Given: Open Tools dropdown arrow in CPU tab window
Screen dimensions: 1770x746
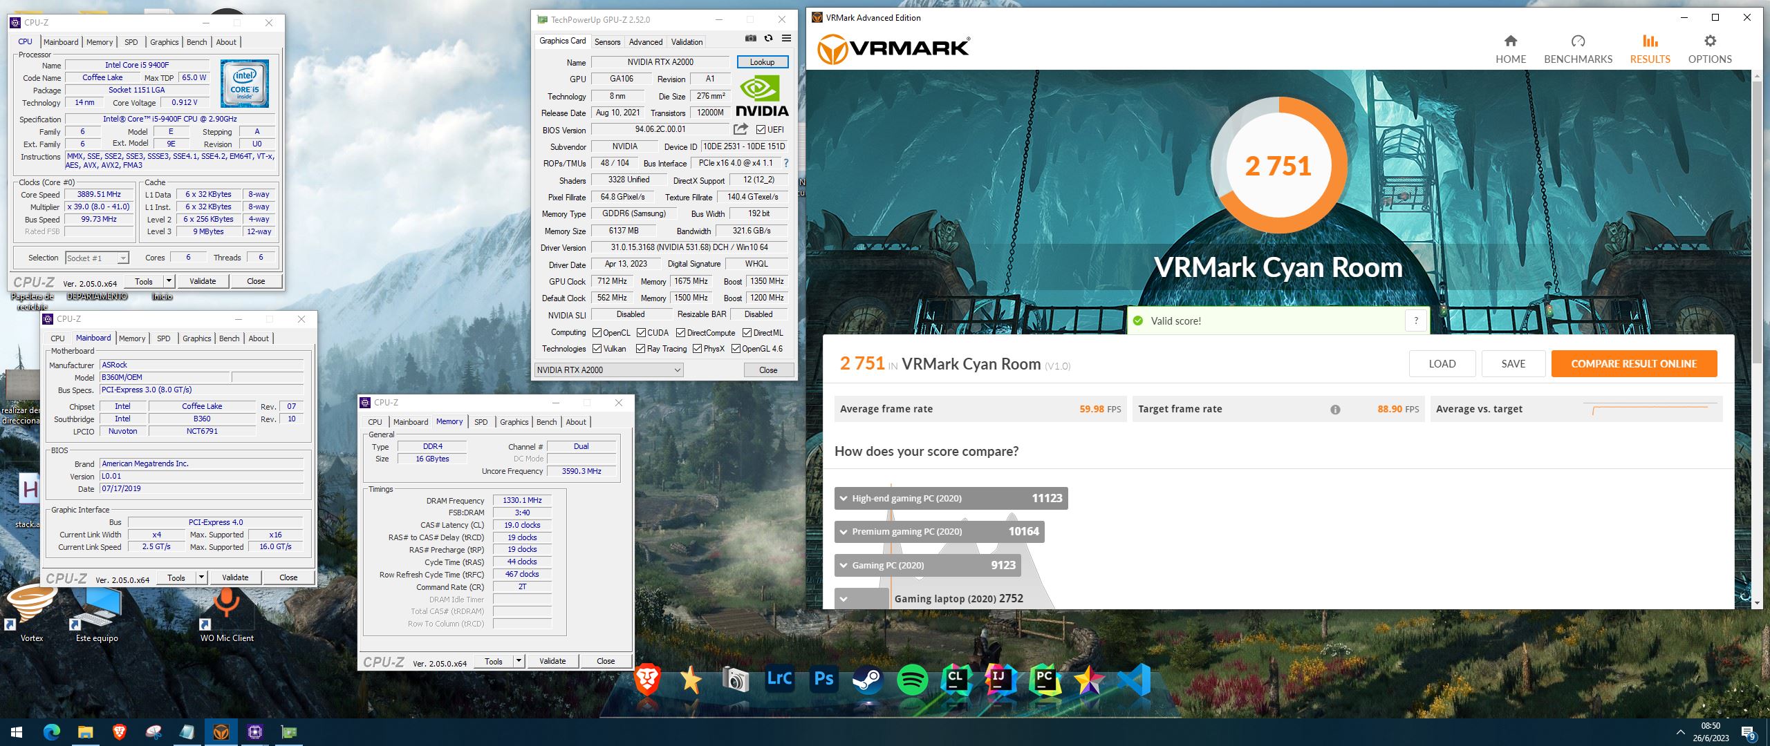Looking at the screenshot, I should click(x=168, y=281).
